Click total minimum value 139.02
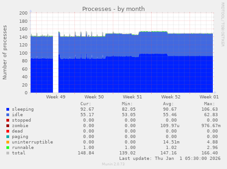The image size is (227, 169). pyautogui.click(x=127, y=153)
